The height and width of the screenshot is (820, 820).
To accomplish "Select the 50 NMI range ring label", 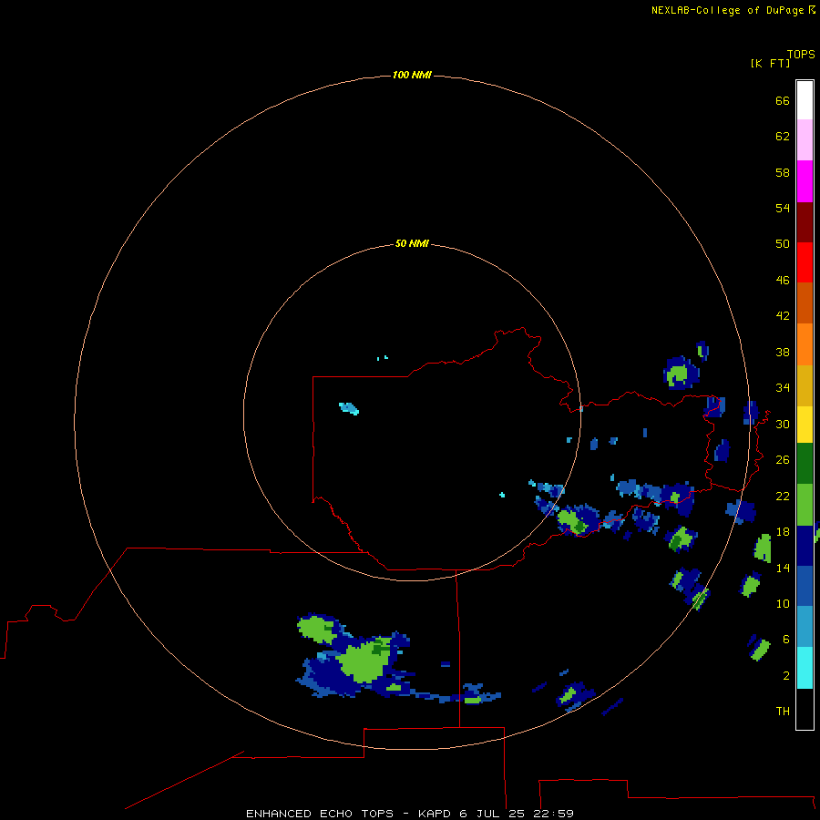I will pos(412,243).
